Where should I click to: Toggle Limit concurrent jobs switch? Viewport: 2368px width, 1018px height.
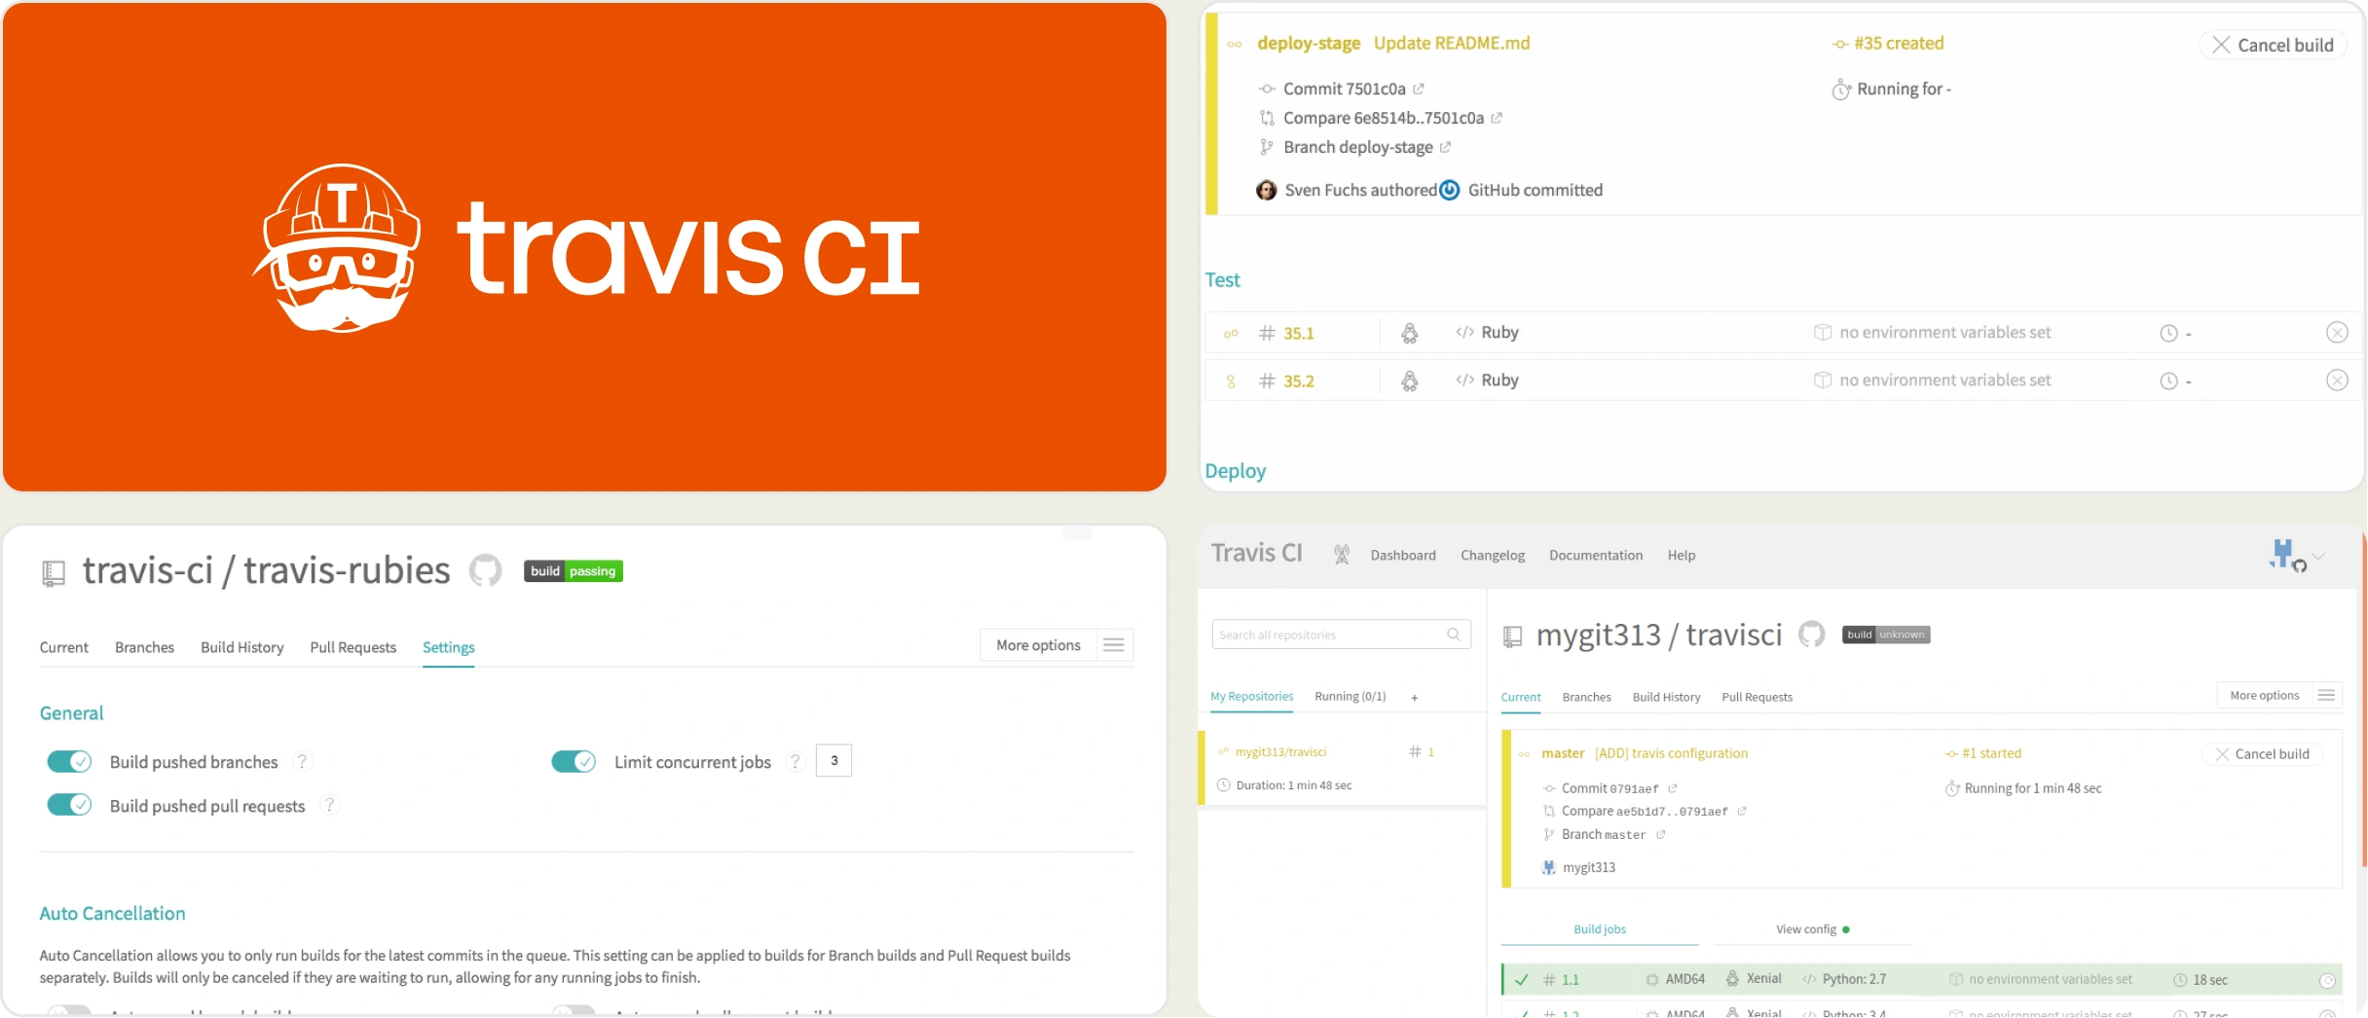point(573,761)
